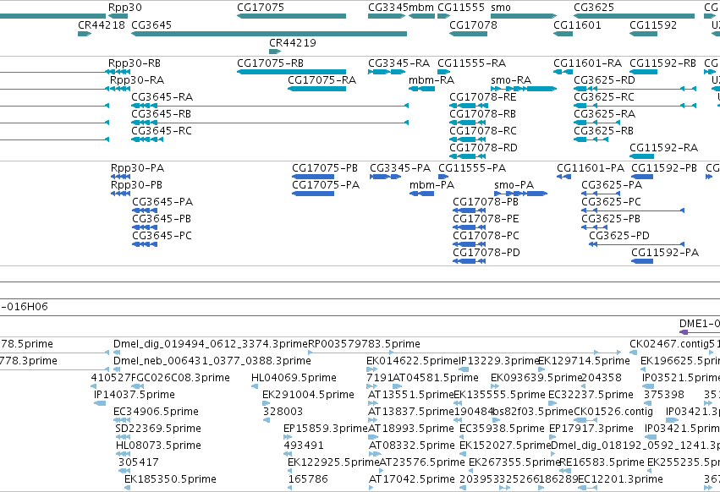Select the smo-RA transcript

click(524, 89)
